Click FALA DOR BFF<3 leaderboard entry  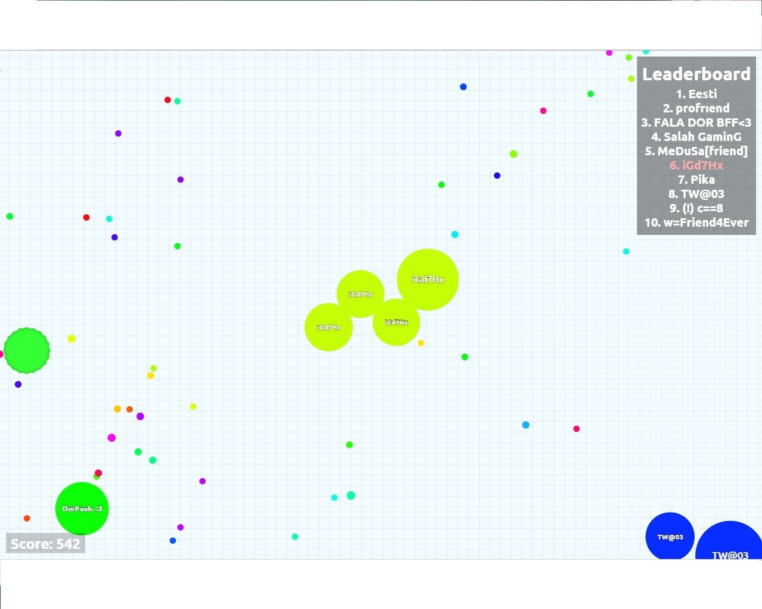tap(696, 123)
